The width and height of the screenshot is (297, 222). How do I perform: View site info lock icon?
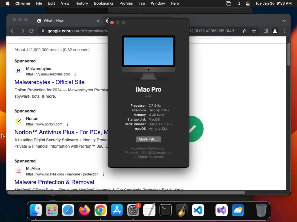pyautogui.click(x=43, y=31)
